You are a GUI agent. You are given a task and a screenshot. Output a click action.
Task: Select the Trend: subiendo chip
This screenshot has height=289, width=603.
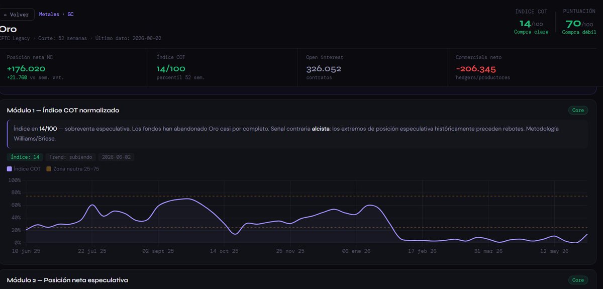(x=71, y=157)
